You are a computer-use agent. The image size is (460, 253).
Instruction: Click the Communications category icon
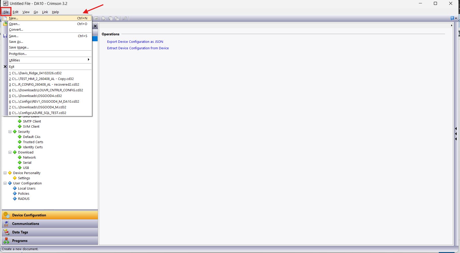6,224
